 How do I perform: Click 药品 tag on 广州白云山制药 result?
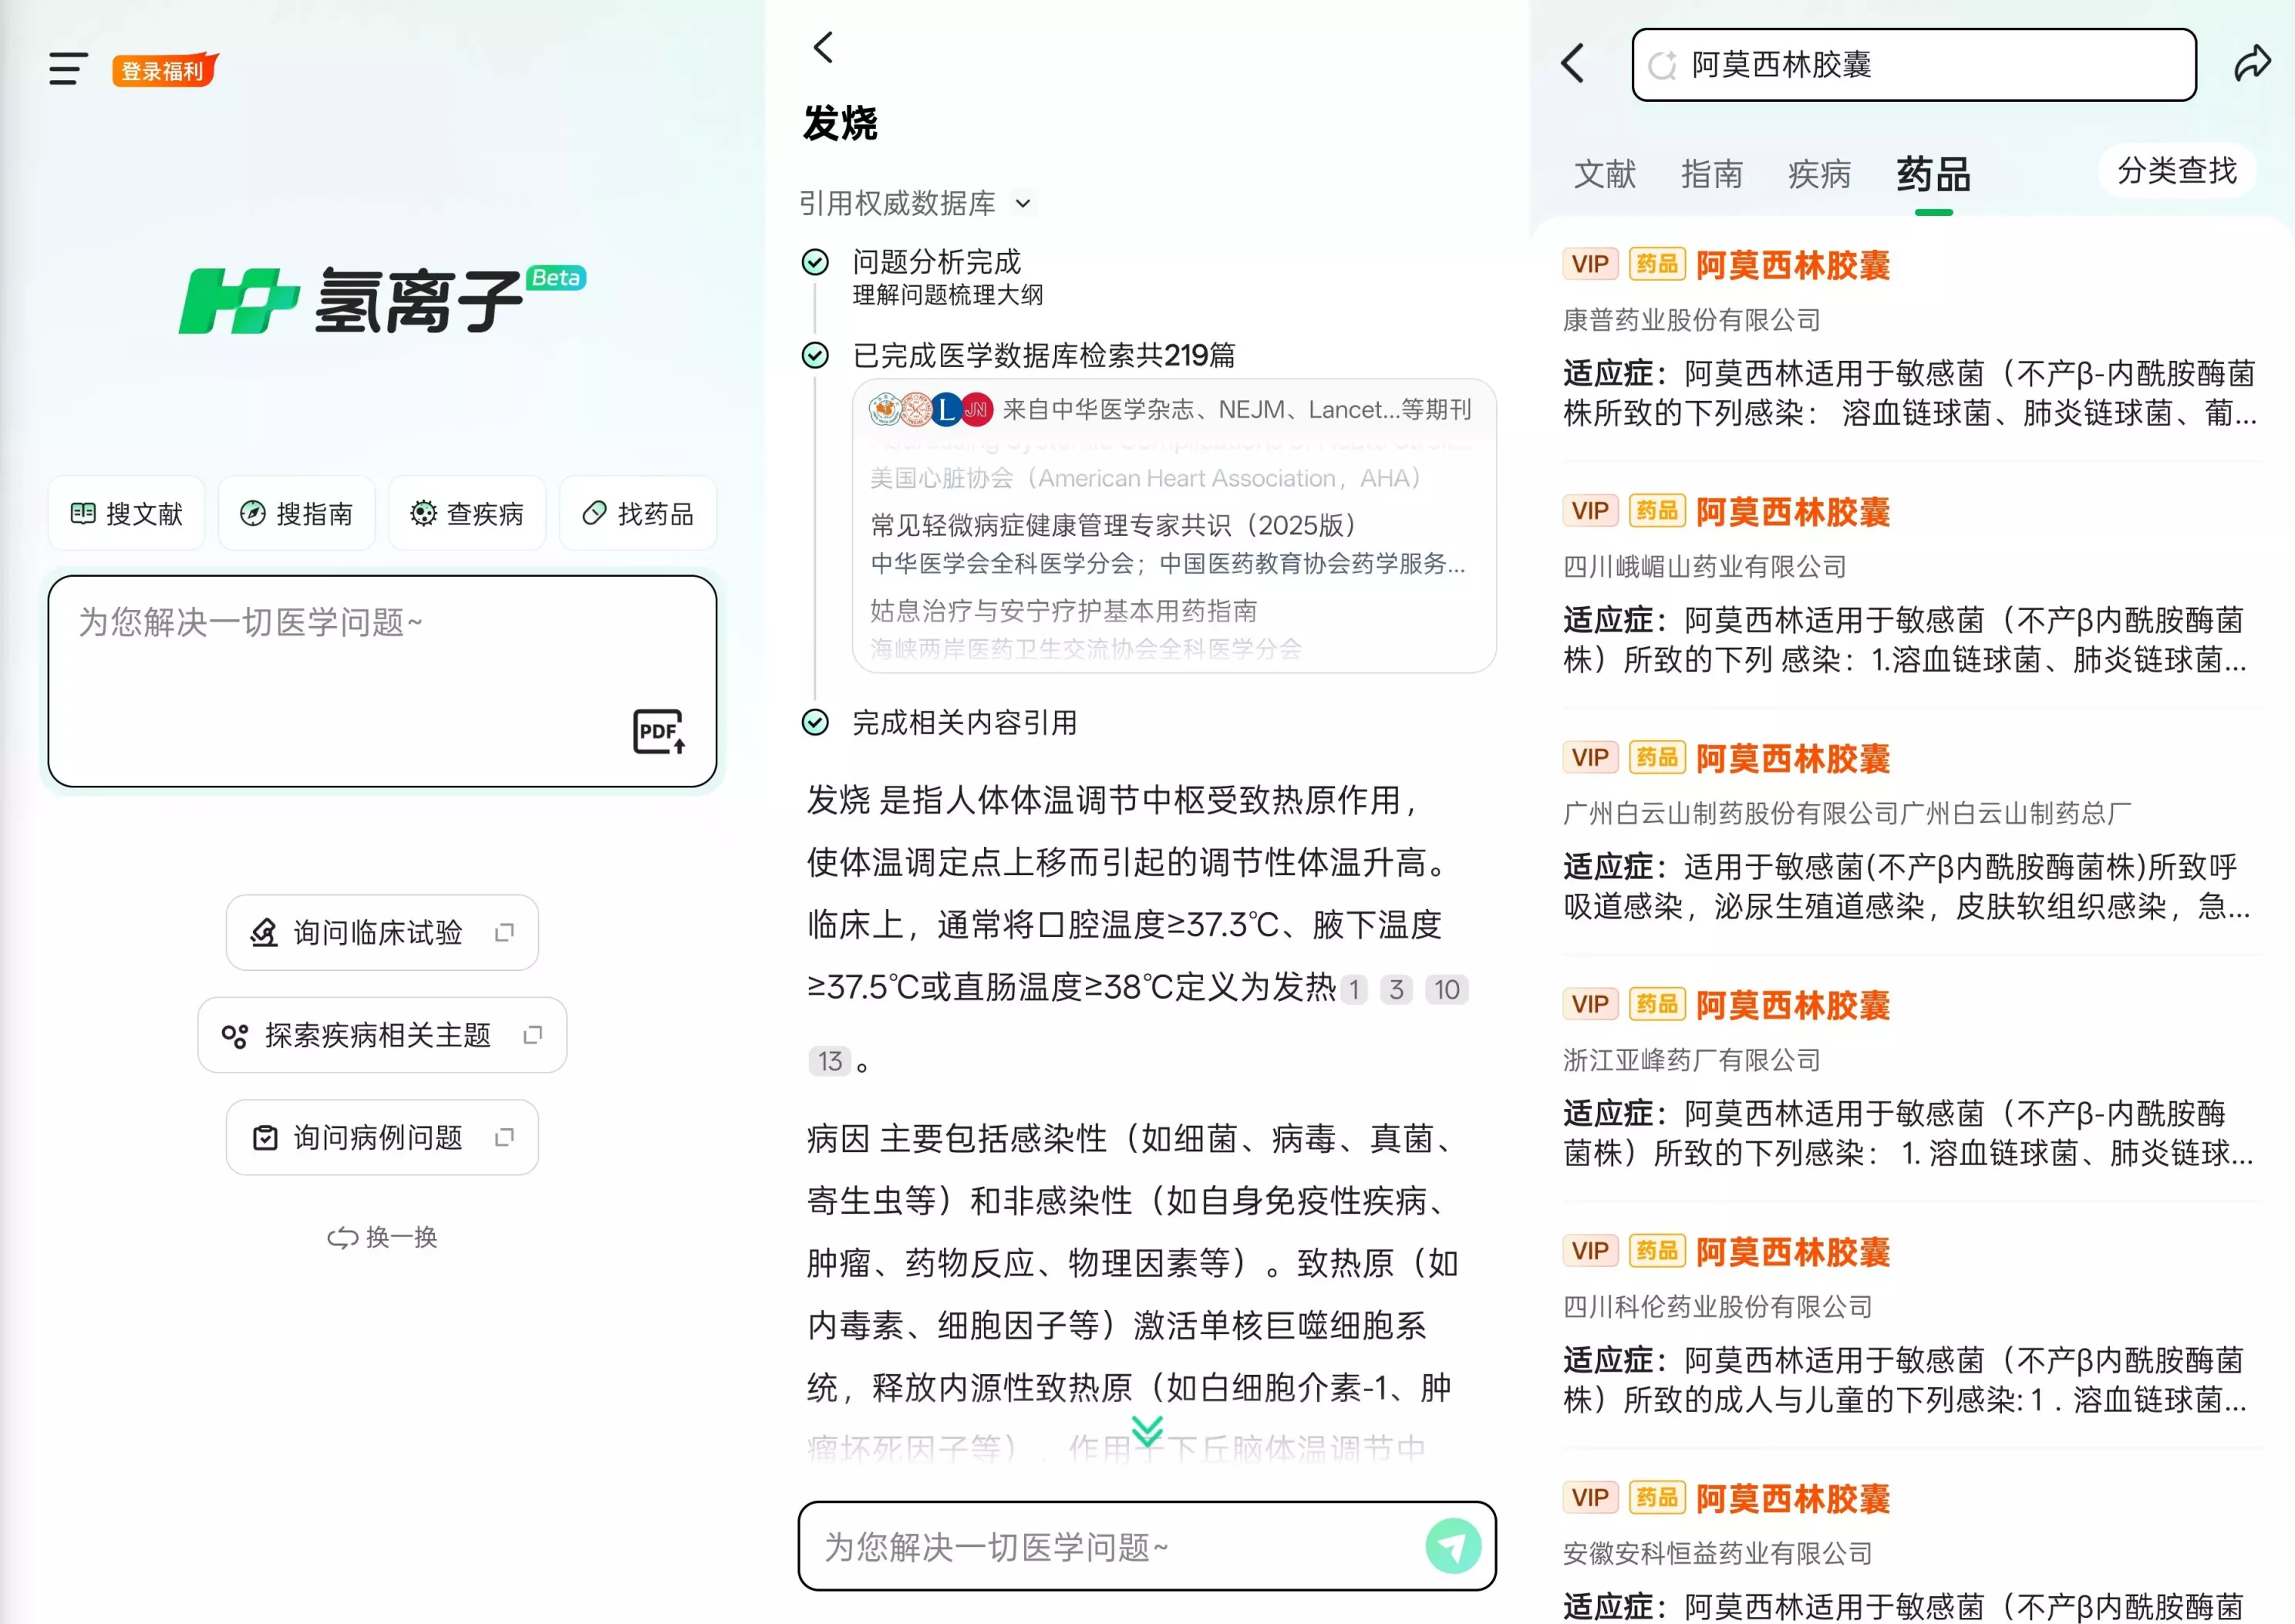[x=1657, y=757]
